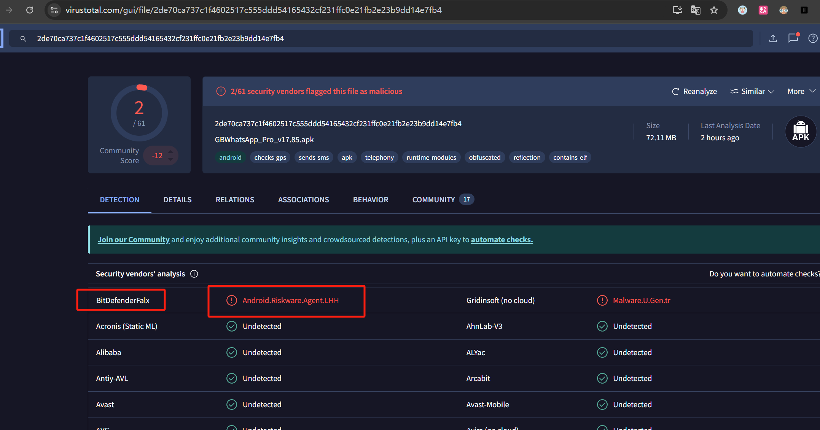Open site information icon in address bar
This screenshot has width=820, height=430.
tap(54, 10)
